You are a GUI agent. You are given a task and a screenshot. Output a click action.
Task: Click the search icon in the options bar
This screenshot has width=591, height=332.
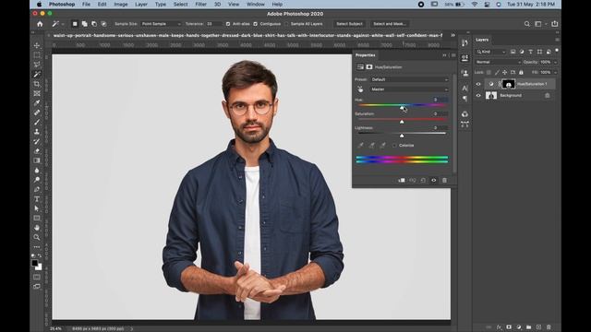tap(527, 24)
